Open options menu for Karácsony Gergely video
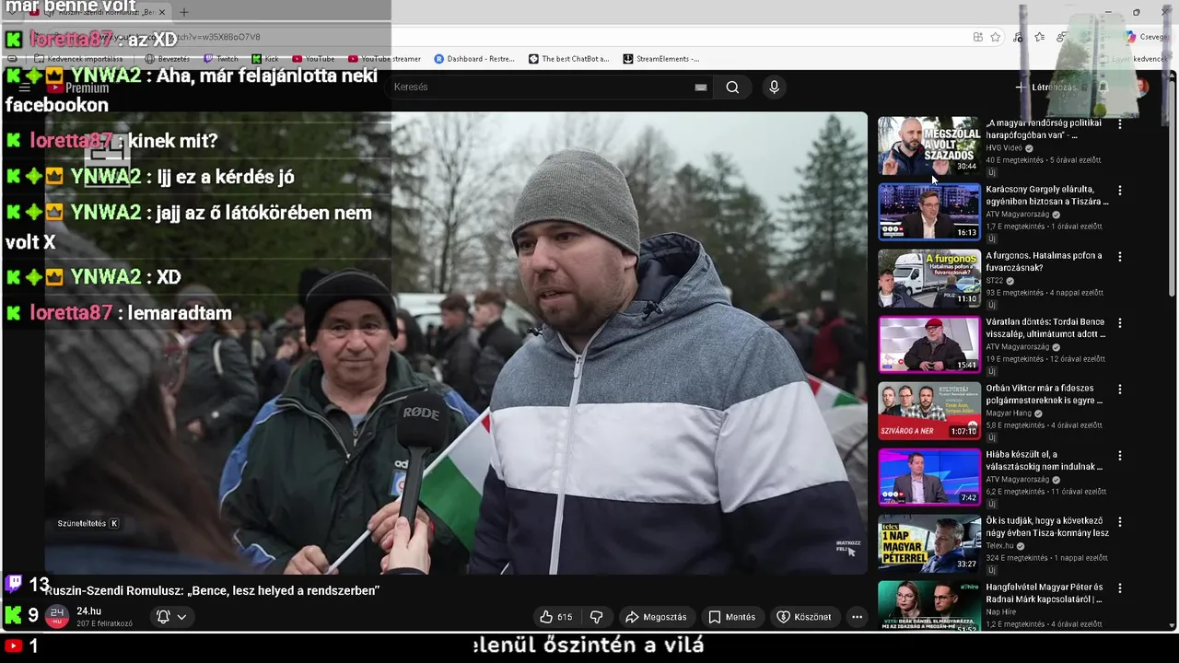The height and width of the screenshot is (663, 1179). pos(1120,191)
